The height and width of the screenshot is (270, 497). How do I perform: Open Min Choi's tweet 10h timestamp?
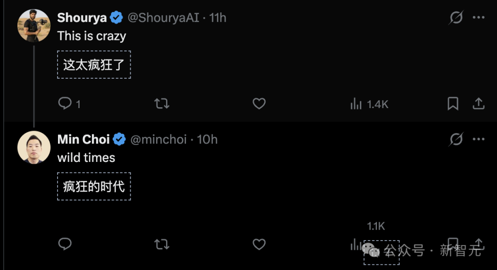[x=208, y=139]
